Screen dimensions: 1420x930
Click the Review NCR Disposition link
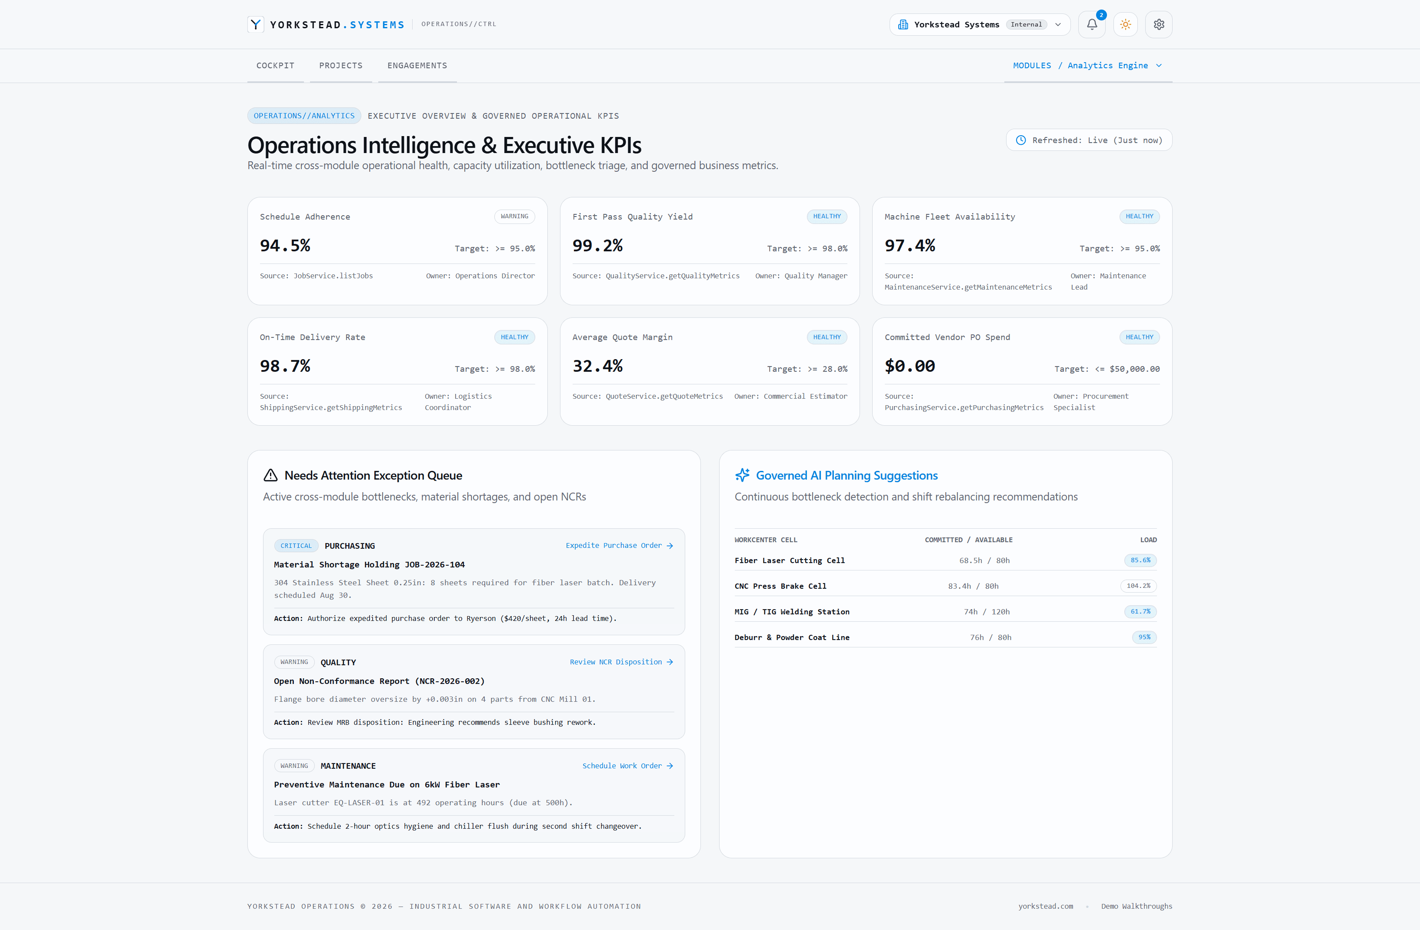tap(621, 662)
